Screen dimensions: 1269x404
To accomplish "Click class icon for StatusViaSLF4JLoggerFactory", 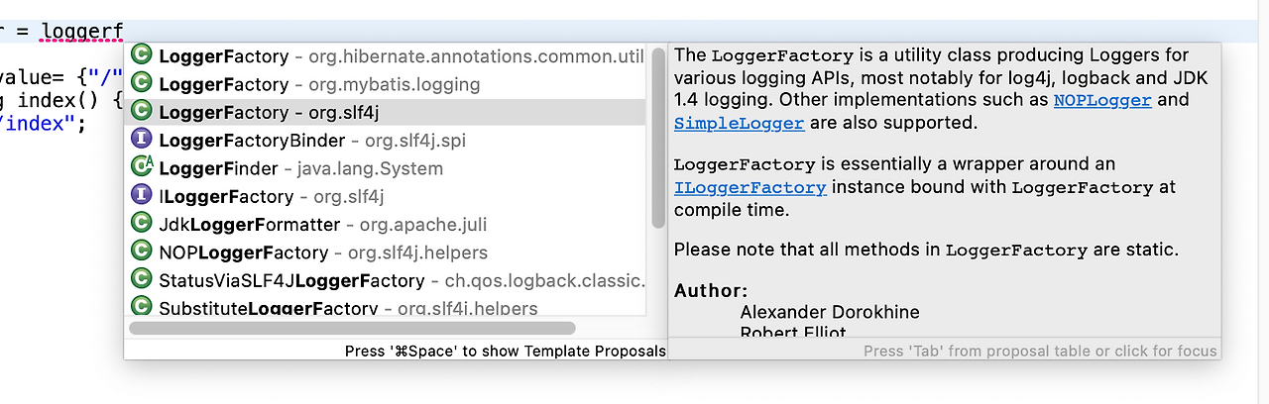I will click(x=142, y=280).
